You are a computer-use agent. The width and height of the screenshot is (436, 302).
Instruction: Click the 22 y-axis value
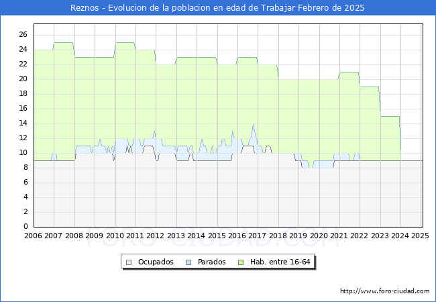click(23, 64)
